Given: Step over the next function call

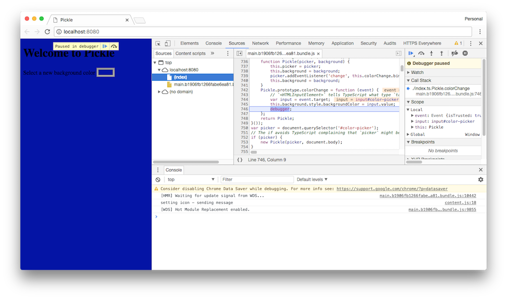Looking at the screenshot, I should pyautogui.click(x=422, y=53).
